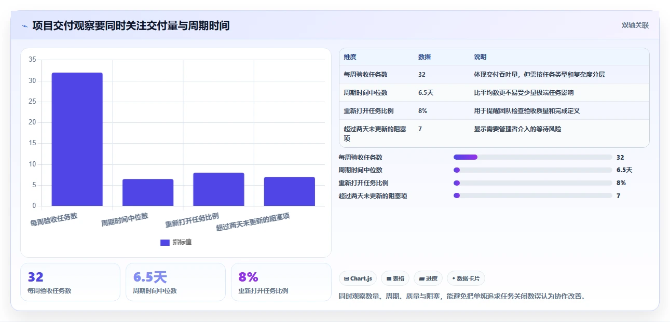Click the 进度 chip
670x322 pixels.
click(x=428, y=278)
